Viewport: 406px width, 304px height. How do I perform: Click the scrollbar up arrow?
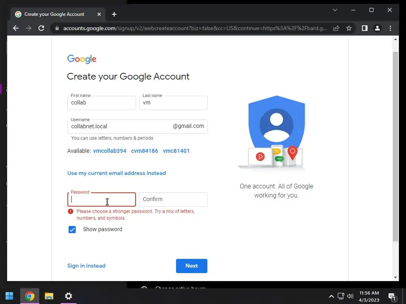click(395, 39)
